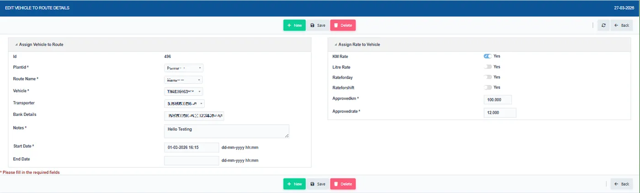Click the Approvedkm input field
640x193 pixels.
pyautogui.click(x=498, y=99)
